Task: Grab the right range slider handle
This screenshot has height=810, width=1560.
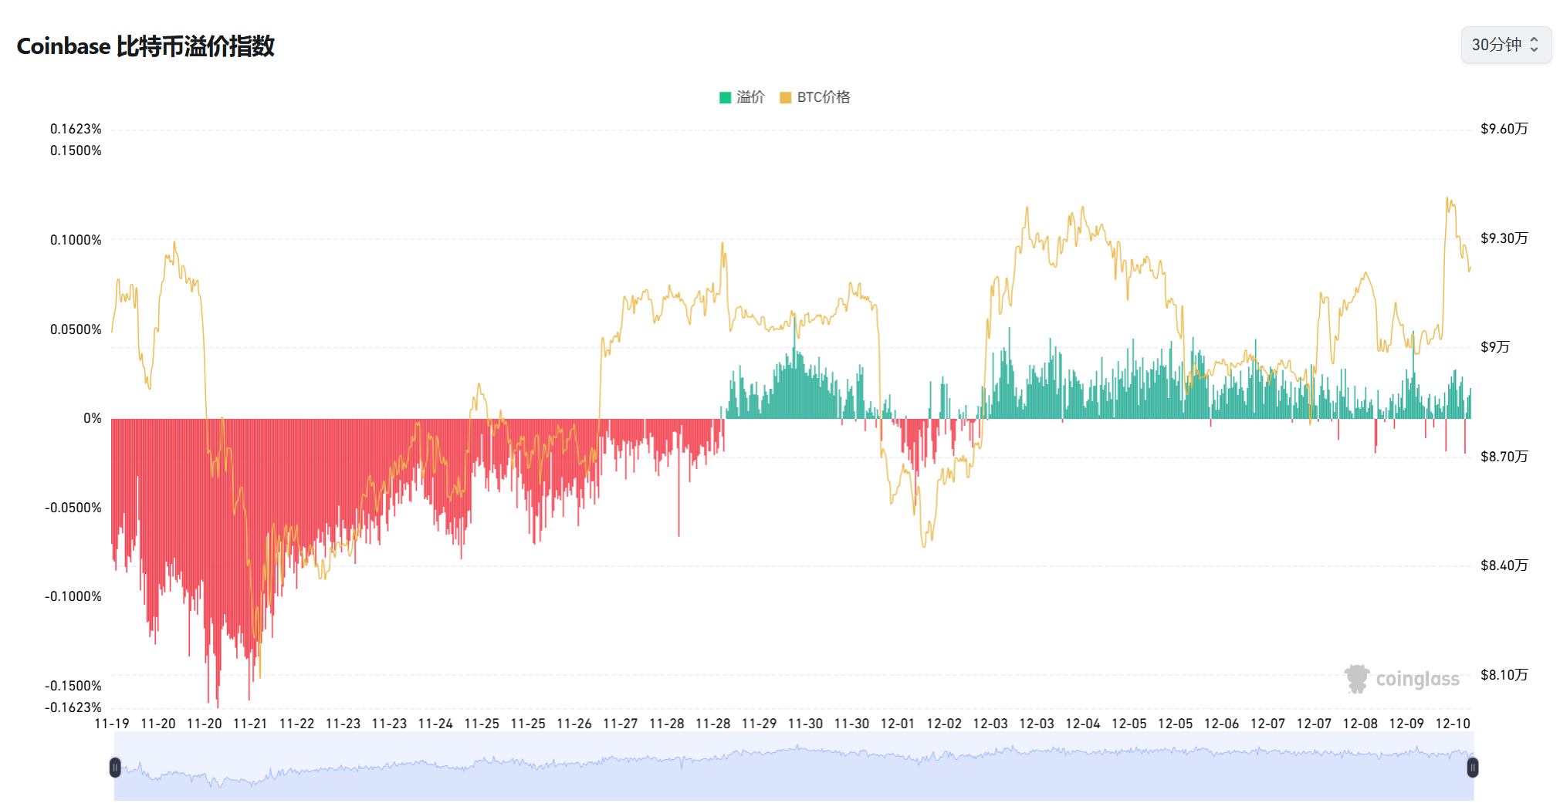Action: tap(1472, 767)
